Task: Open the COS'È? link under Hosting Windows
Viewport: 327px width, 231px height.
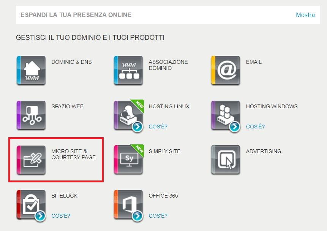Action: click(255, 127)
